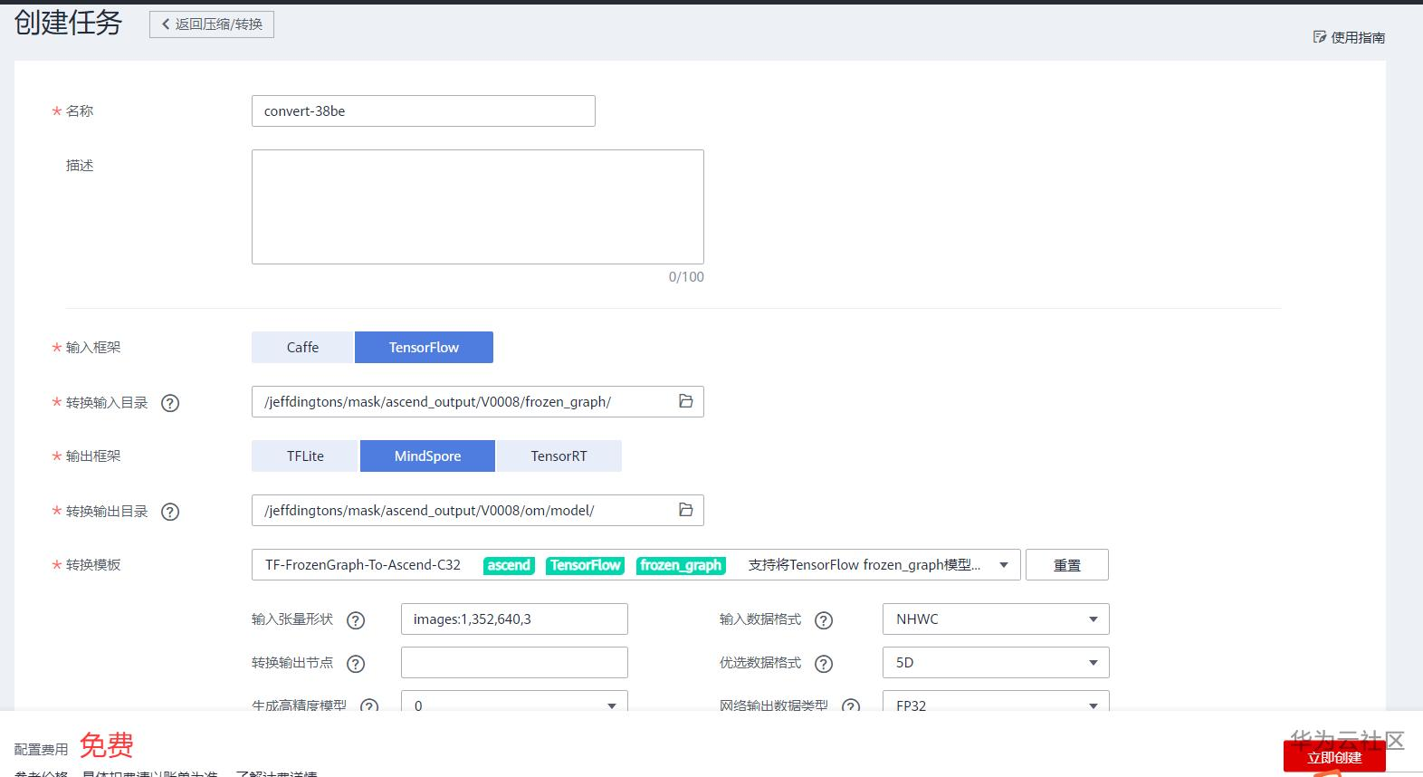Select TensorFlow as input framework
The image size is (1423, 777).
click(x=424, y=348)
